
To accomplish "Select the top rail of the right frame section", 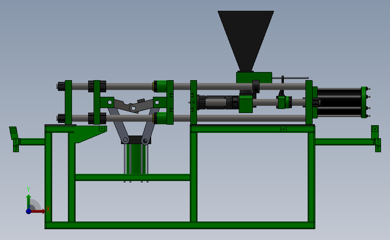I will tap(252, 129).
